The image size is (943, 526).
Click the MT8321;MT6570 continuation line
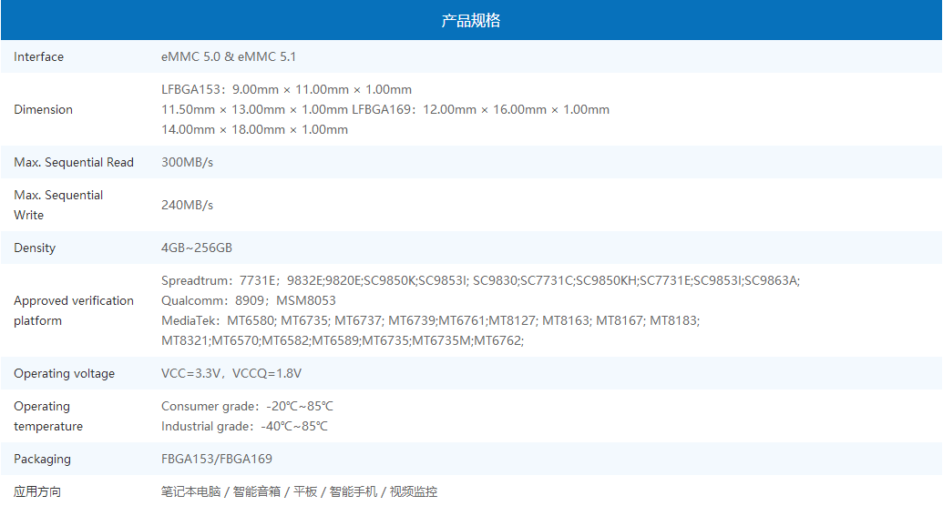click(x=343, y=341)
